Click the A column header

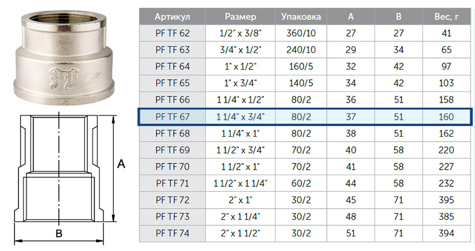click(x=350, y=16)
